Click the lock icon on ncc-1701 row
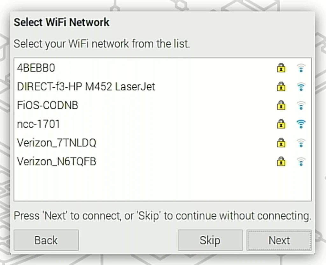326x265 pixels. [x=281, y=124]
